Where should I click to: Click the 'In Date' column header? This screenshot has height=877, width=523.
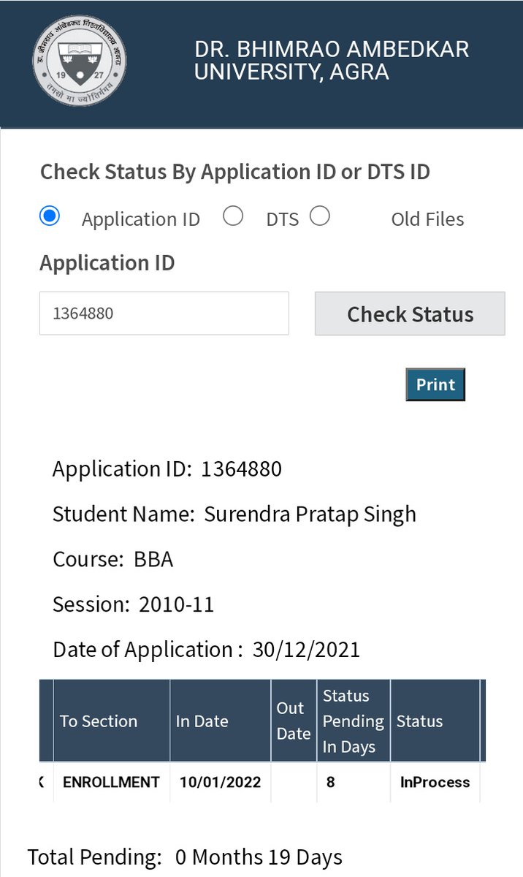tap(221, 721)
